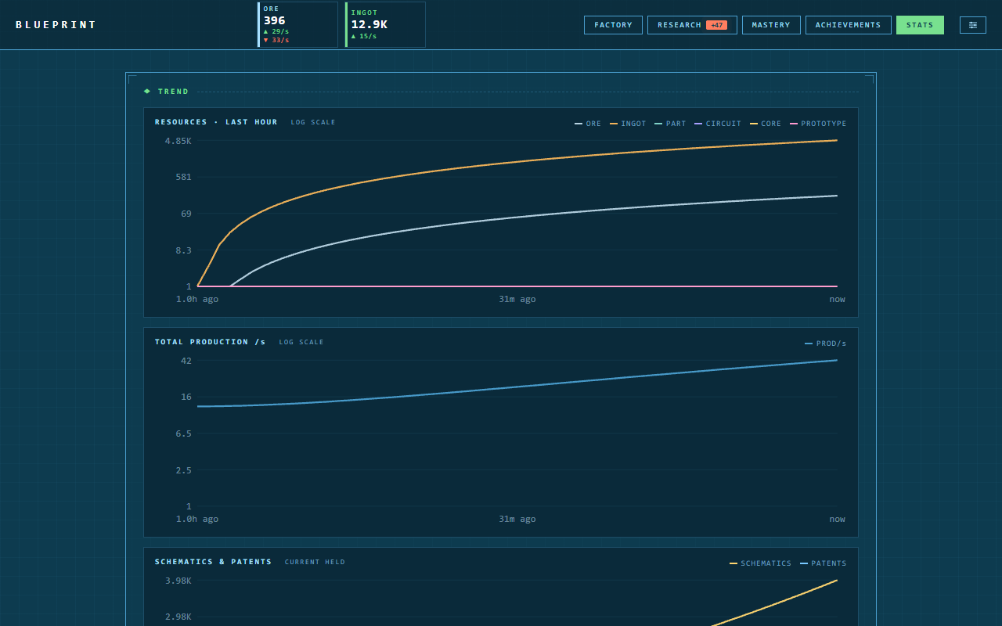Toggle CIRCUIT series in resources legend
The width and height of the screenshot is (1002, 626).
[x=718, y=124]
